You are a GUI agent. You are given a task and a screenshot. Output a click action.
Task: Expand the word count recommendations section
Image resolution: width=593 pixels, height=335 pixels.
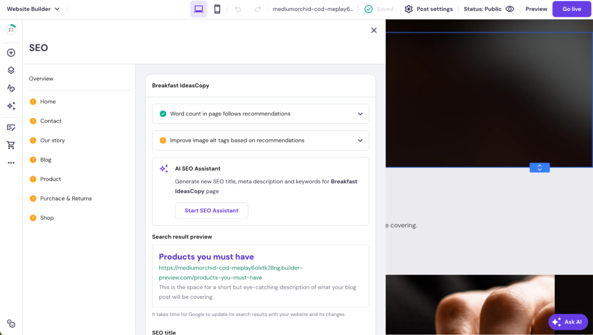click(x=359, y=114)
